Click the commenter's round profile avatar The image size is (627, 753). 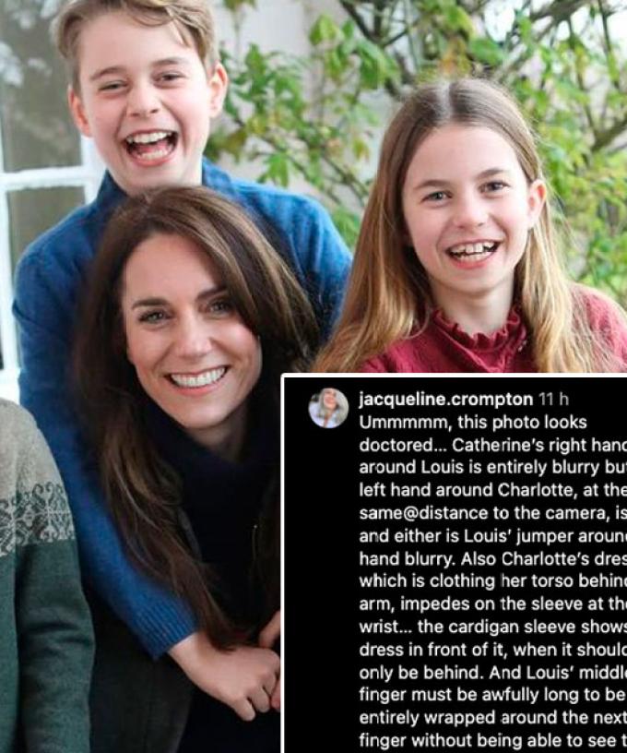328,408
